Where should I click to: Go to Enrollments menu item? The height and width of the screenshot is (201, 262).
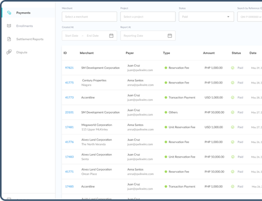pyautogui.click(x=24, y=26)
